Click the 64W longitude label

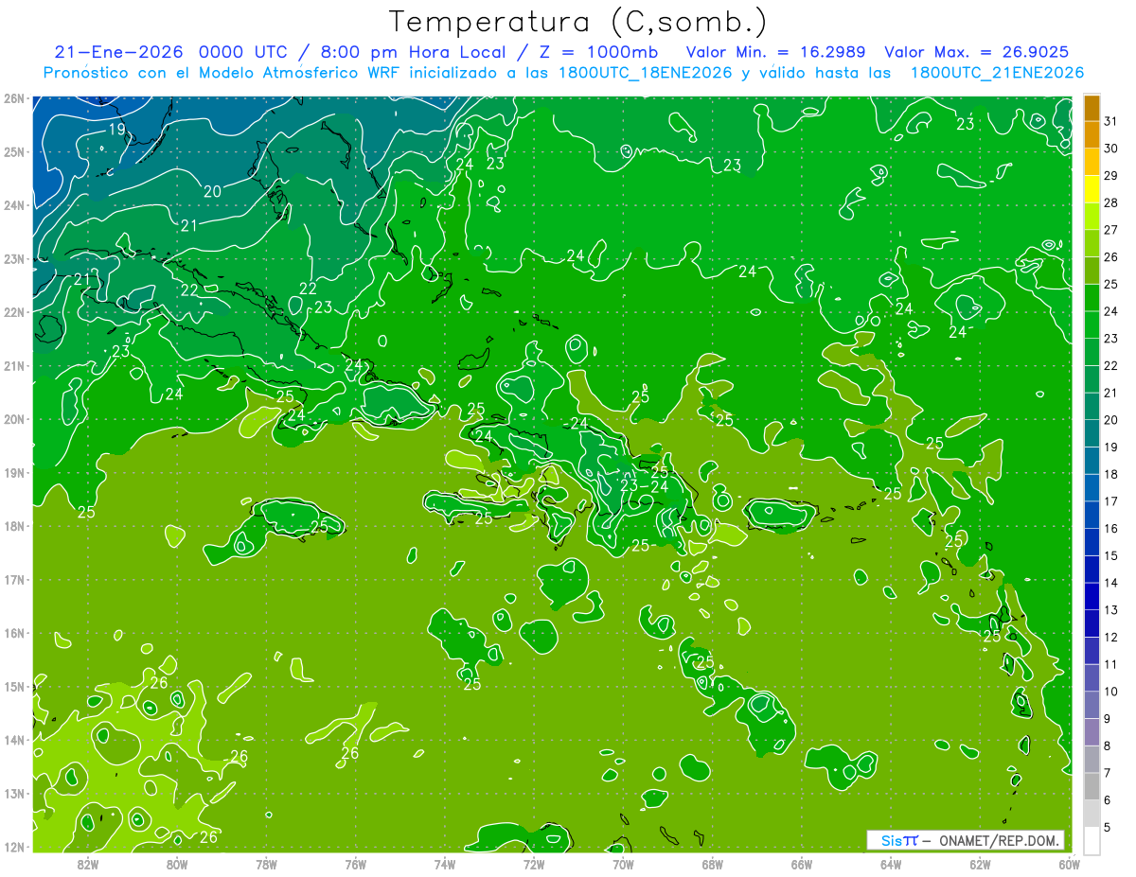(x=891, y=863)
